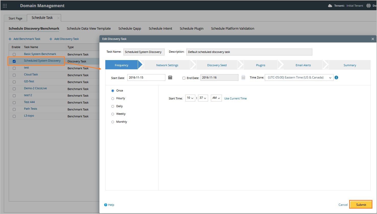Click the Submit button
377x214 pixels.
coord(361,205)
